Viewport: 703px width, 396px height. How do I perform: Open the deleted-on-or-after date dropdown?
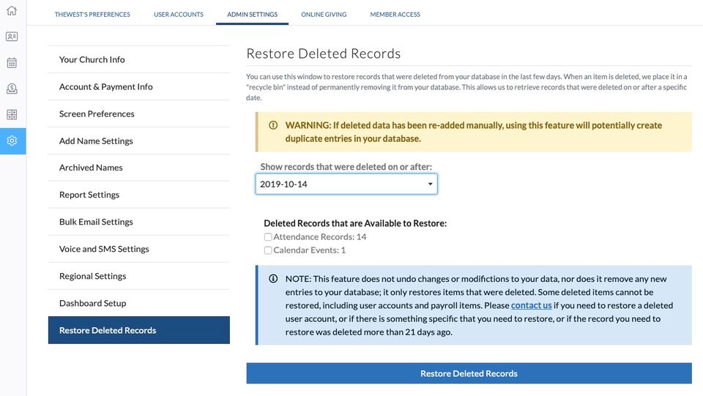(x=346, y=184)
